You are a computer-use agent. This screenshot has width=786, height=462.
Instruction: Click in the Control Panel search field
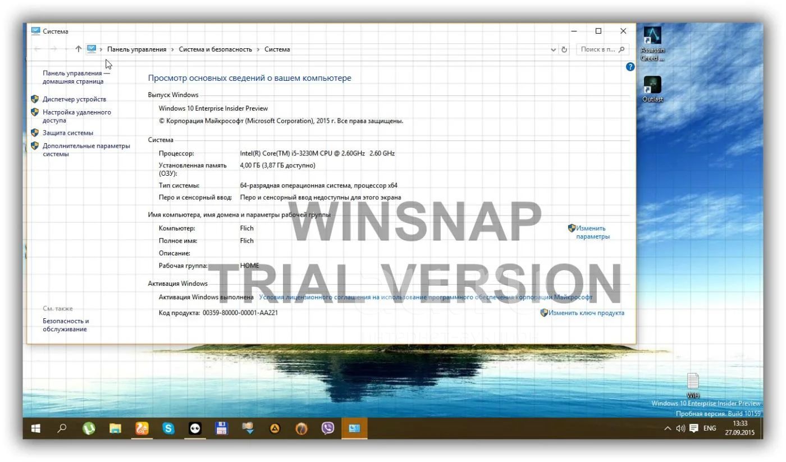coord(598,49)
